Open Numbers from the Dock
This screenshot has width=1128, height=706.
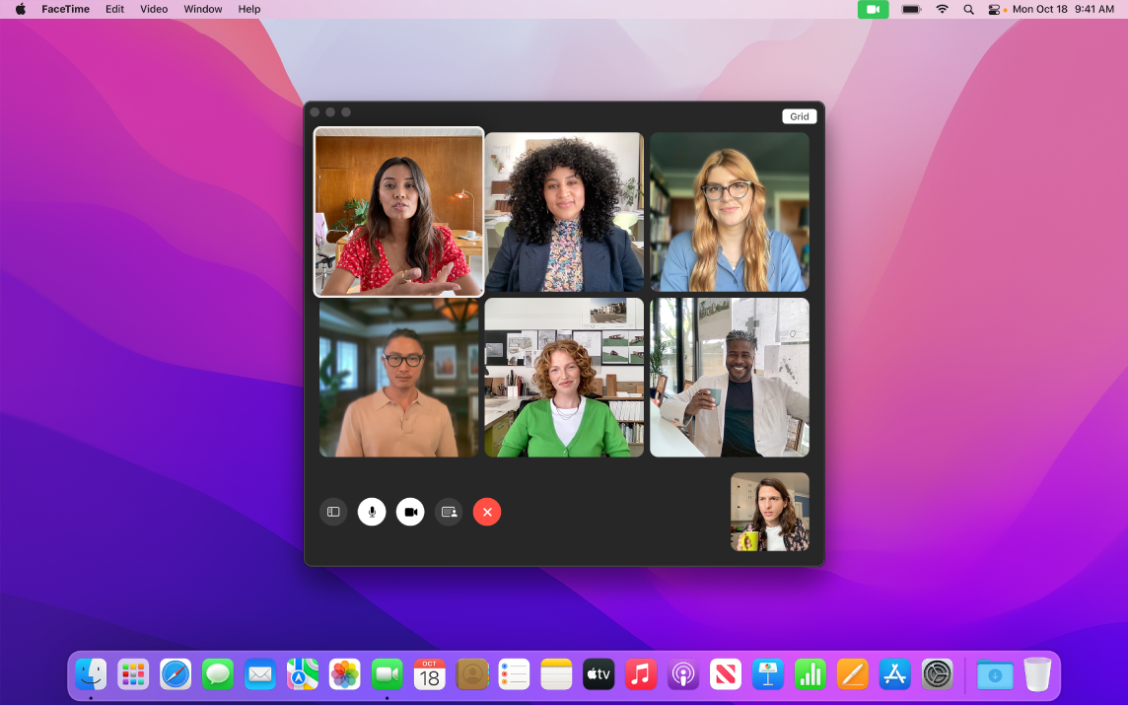click(x=809, y=674)
